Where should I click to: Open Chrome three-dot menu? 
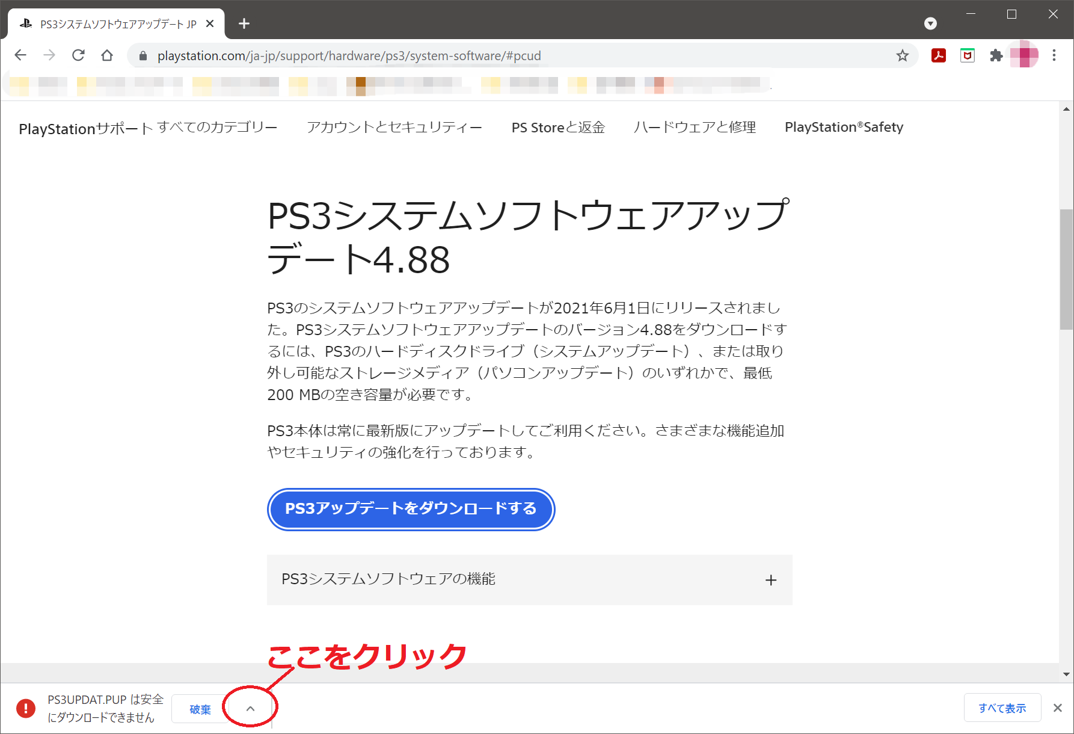(1054, 55)
